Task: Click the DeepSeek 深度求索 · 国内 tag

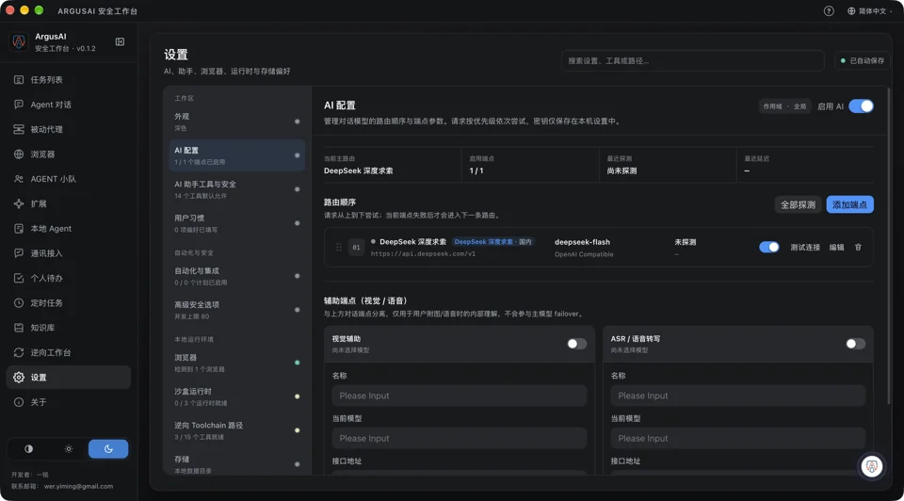Action: pos(492,242)
